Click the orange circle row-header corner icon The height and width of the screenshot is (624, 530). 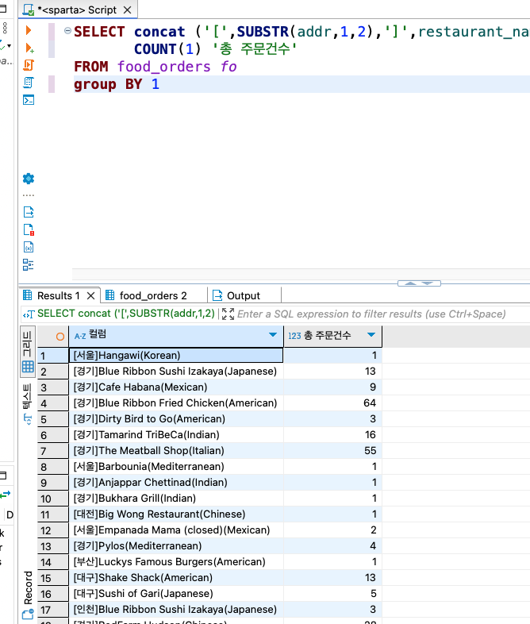(60, 337)
